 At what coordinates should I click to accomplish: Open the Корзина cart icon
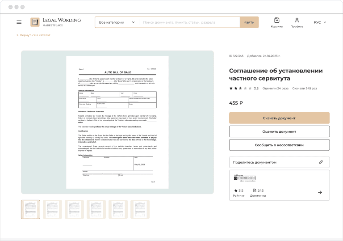(x=276, y=22)
